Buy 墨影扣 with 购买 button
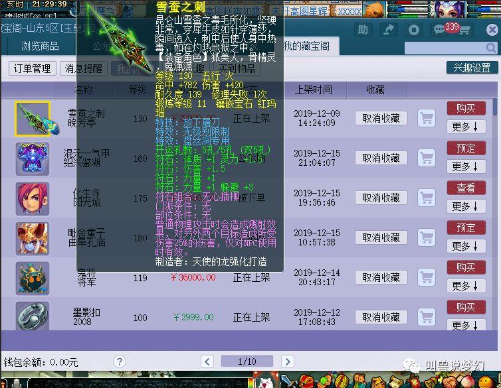This screenshot has height=388, width=501. (x=466, y=307)
